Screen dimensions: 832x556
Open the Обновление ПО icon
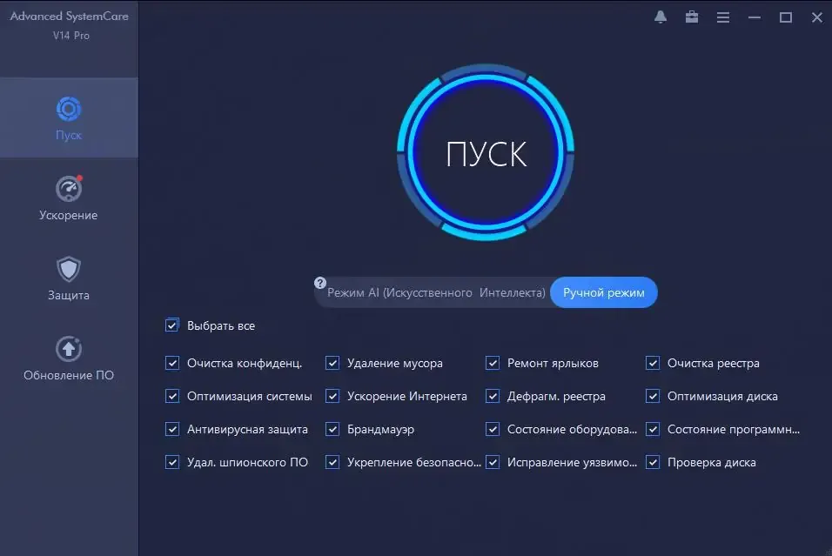tap(69, 349)
